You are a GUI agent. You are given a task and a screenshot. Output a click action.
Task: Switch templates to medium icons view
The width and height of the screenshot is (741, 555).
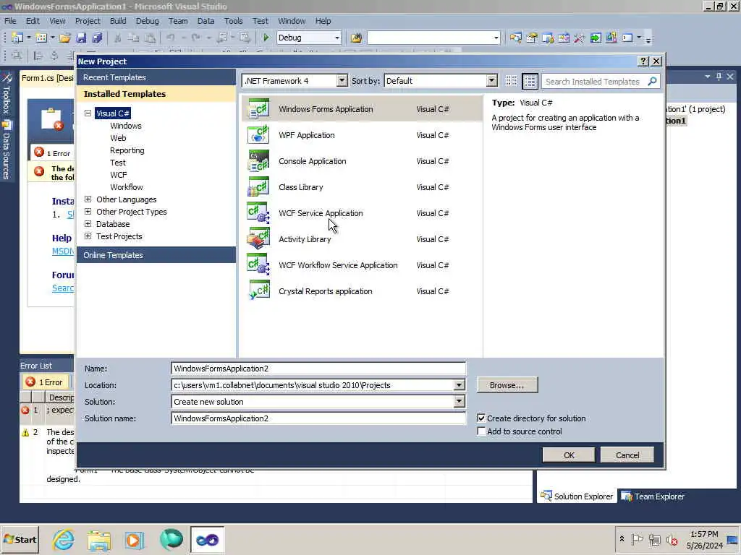click(530, 81)
